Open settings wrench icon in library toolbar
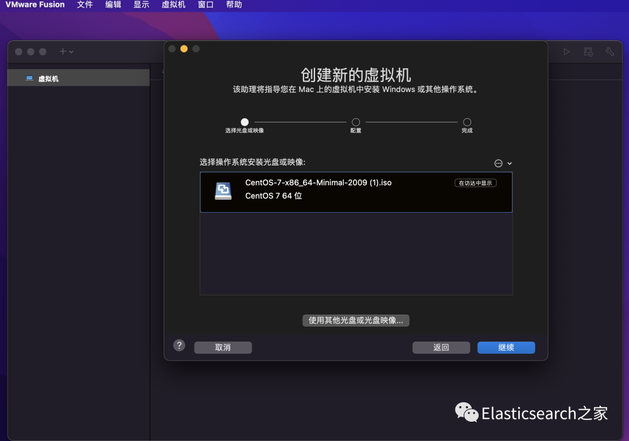This screenshot has width=629, height=441. (x=610, y=52)
